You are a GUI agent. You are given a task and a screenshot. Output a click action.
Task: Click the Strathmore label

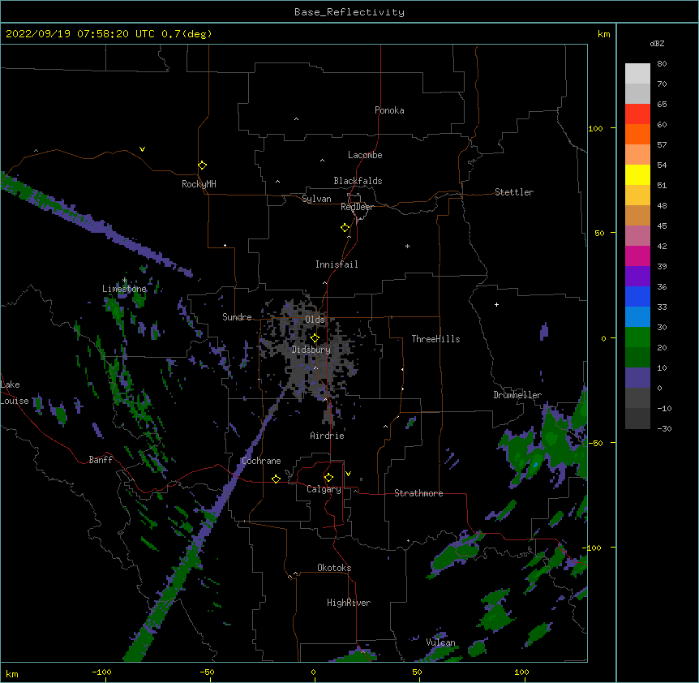click(418, 493)
